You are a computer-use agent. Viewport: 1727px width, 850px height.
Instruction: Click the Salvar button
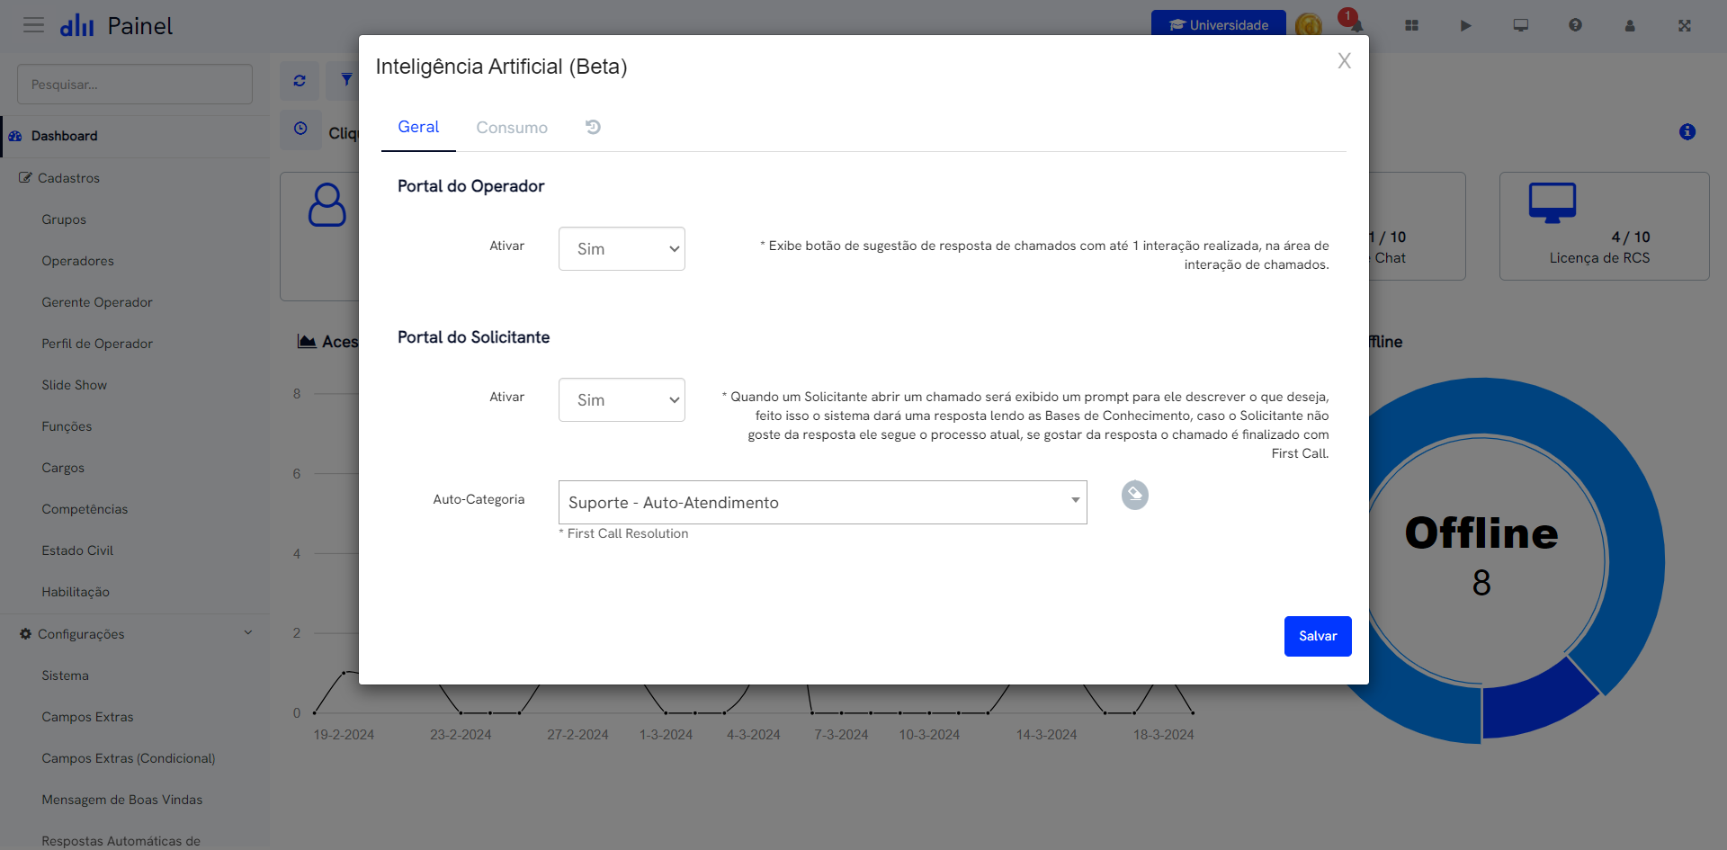pos(1317,636)
